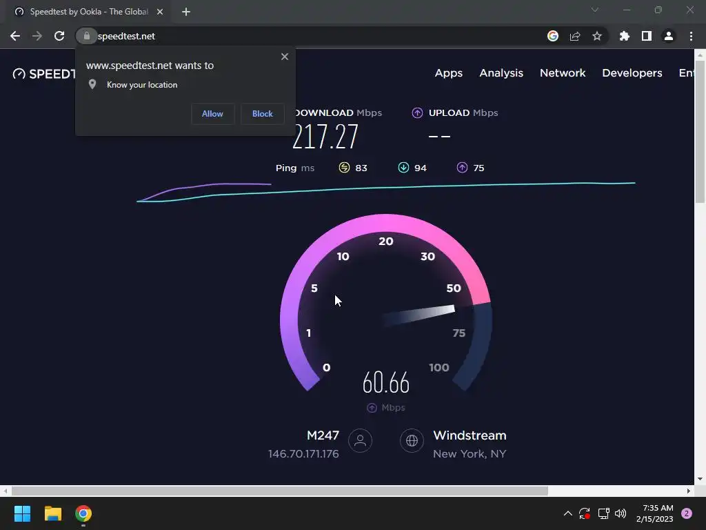Click the location pin icon in popup
Screen dimensions: 706x530
tap(92, 84)
